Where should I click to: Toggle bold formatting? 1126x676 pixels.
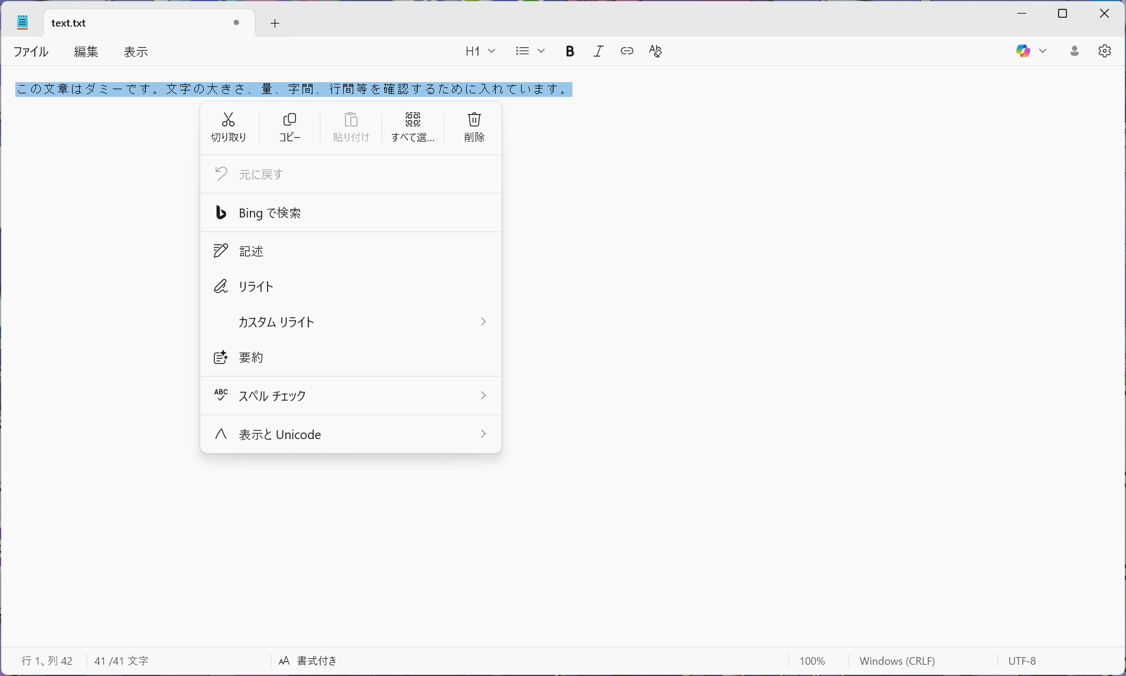click(x=569, y=51)
